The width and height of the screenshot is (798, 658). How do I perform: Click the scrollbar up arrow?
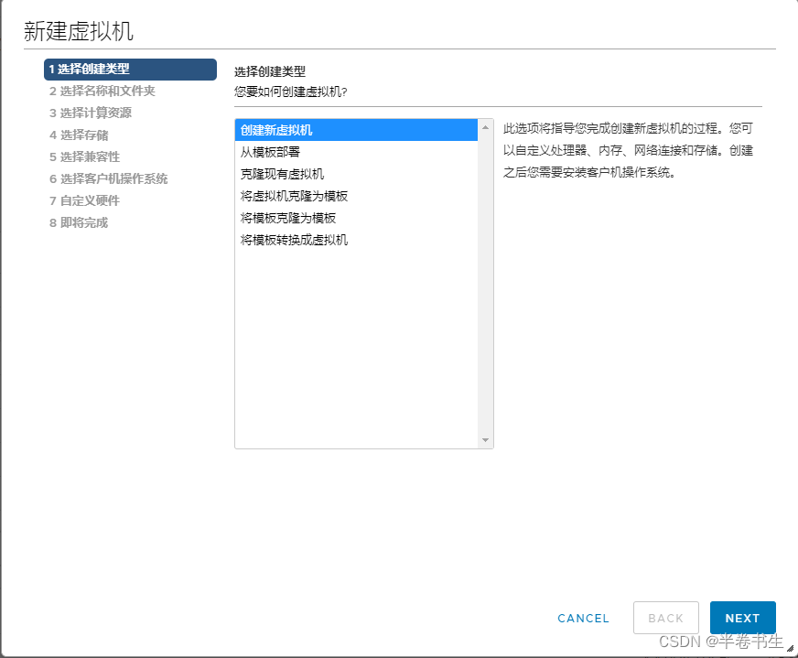coord(486,127)
